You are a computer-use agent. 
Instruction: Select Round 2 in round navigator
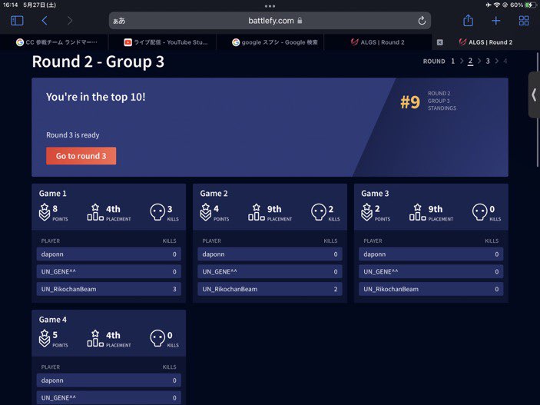[470, 61]
